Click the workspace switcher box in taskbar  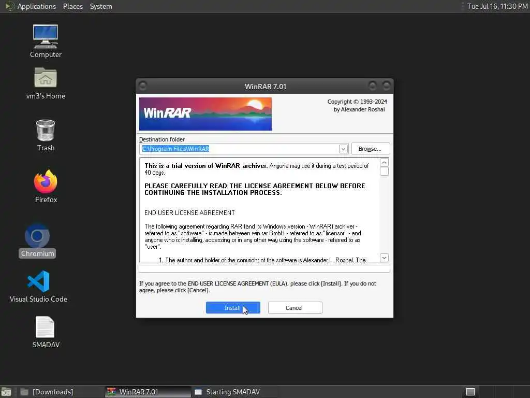click(470, 392)
